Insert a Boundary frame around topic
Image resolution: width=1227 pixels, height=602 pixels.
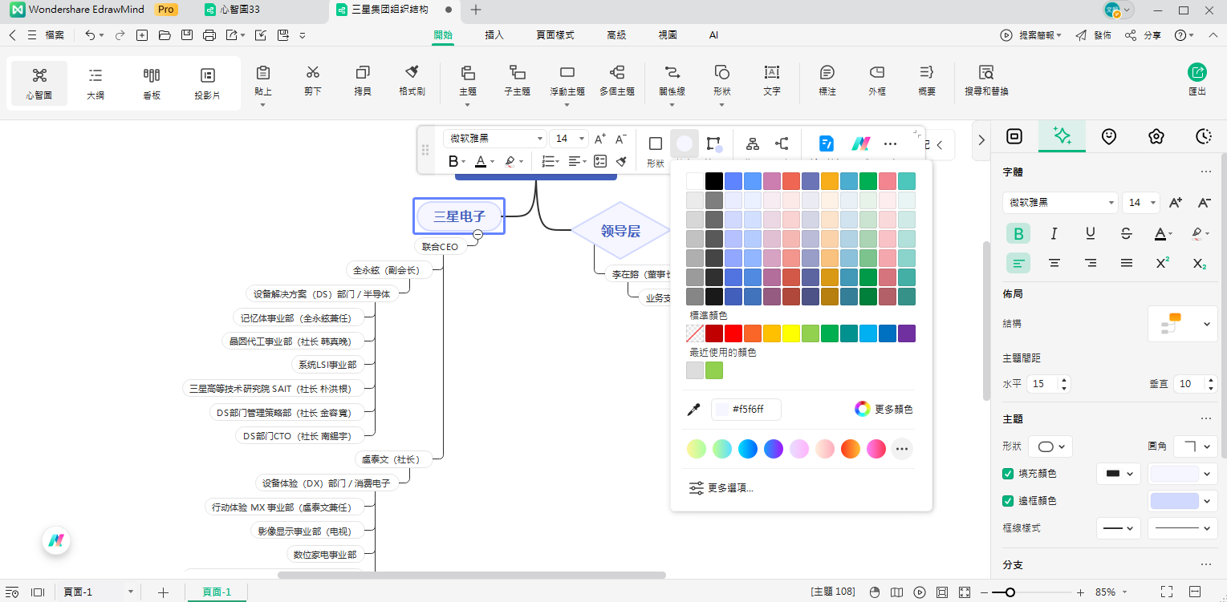(x=876, y=74)
